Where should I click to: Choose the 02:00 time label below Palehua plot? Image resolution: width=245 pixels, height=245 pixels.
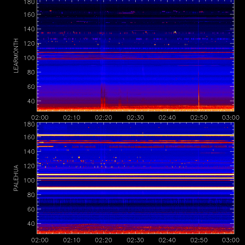coord(40,240)
